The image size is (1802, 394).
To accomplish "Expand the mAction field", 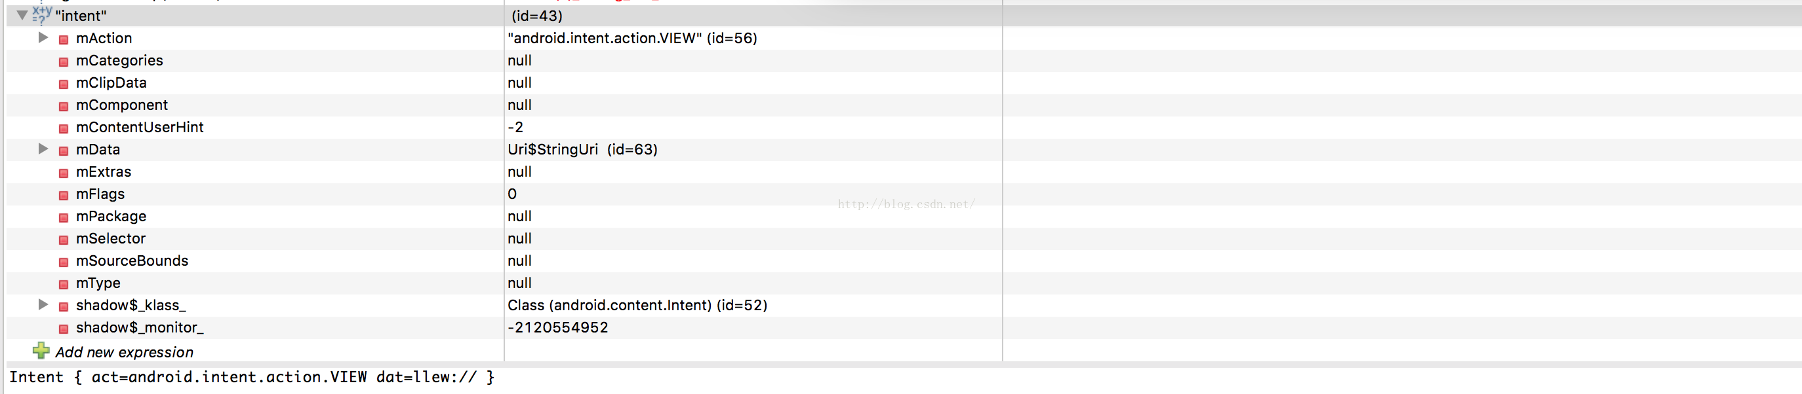I will coord(43,38).
